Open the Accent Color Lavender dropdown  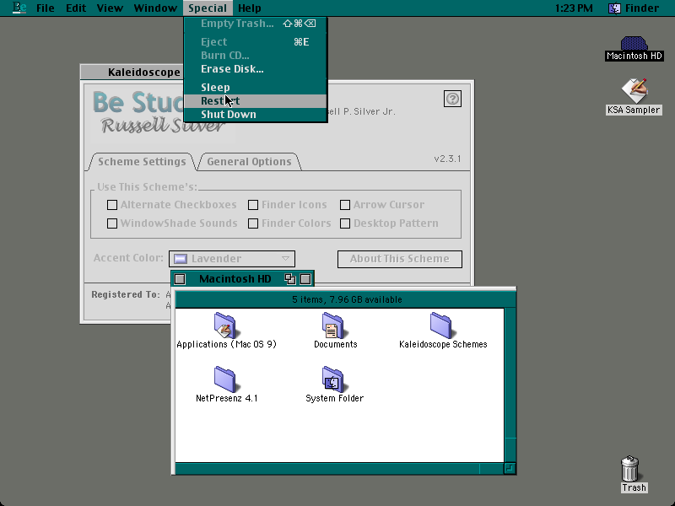tap(232, 259)
